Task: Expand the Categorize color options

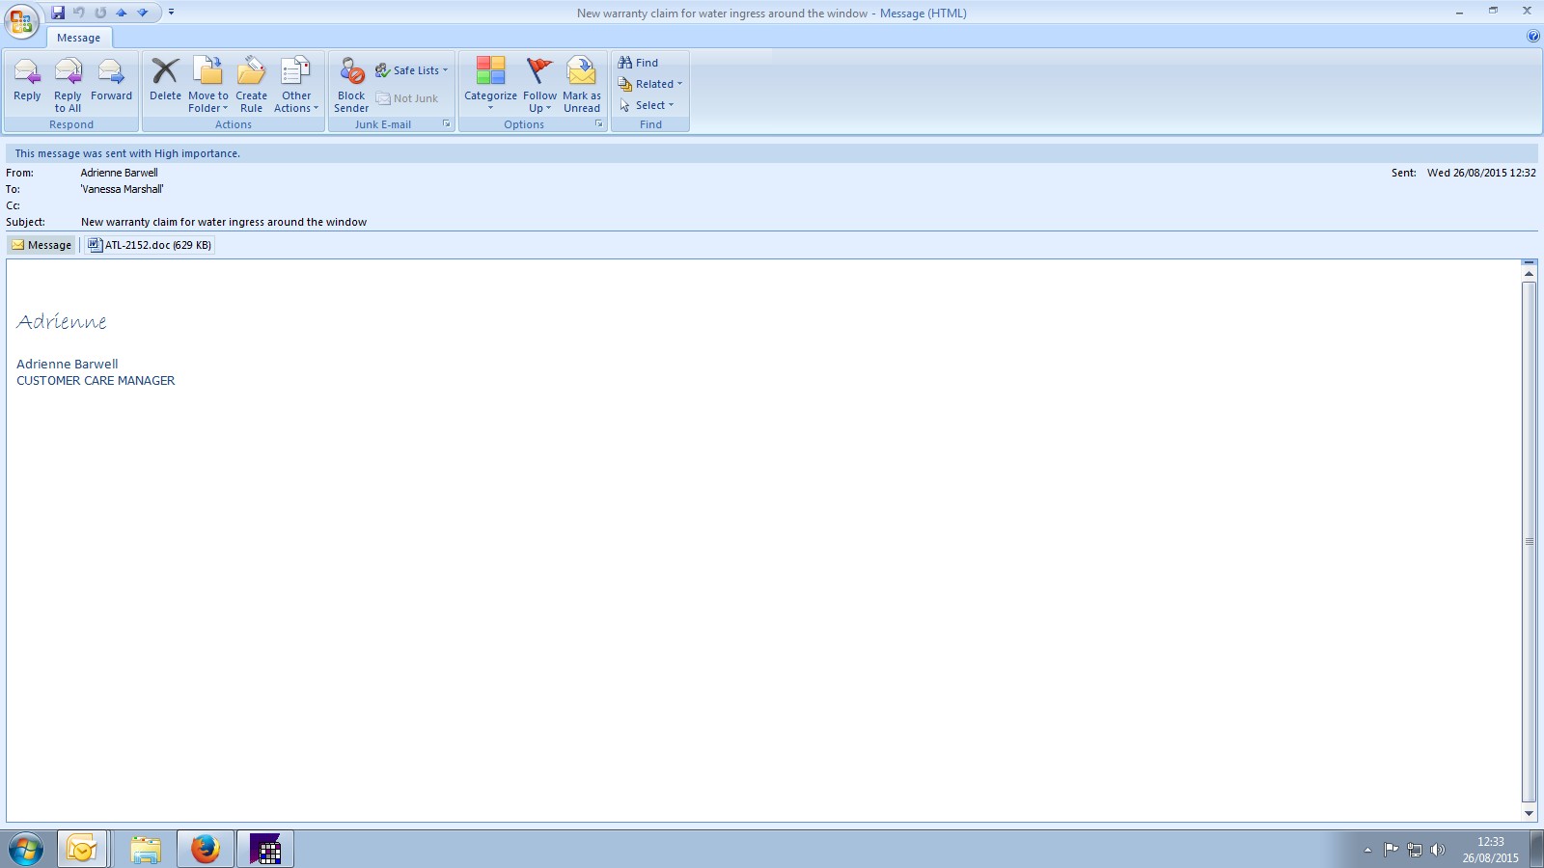Action: [490, 85]
